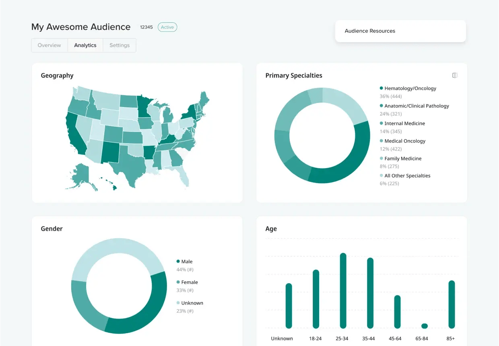Viewport: 499px width, 346px height.
Task: Click the Family Medicine legend dot
Action: click(x=381, y=159)
